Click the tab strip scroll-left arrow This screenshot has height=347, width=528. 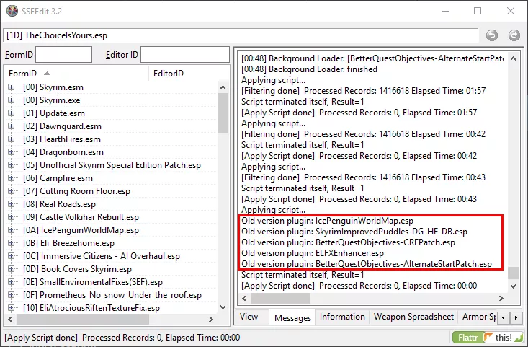coord(504,317)
